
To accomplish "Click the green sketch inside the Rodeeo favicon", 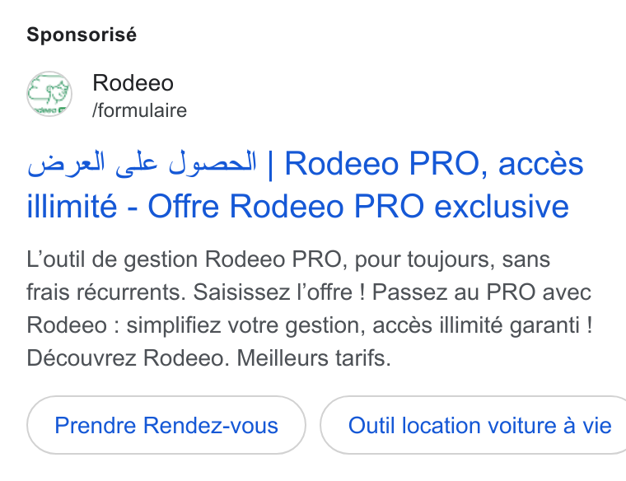I will pyautogui.click(x=47, y=91).
